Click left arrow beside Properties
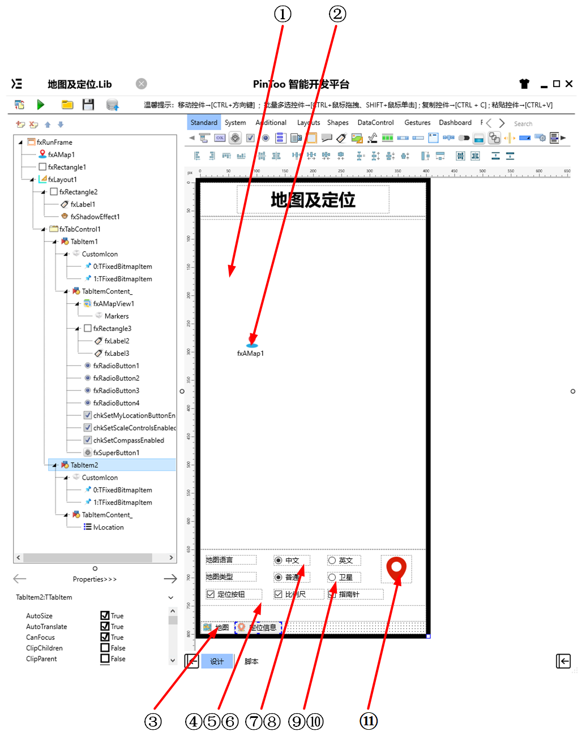 pos(20,578)
